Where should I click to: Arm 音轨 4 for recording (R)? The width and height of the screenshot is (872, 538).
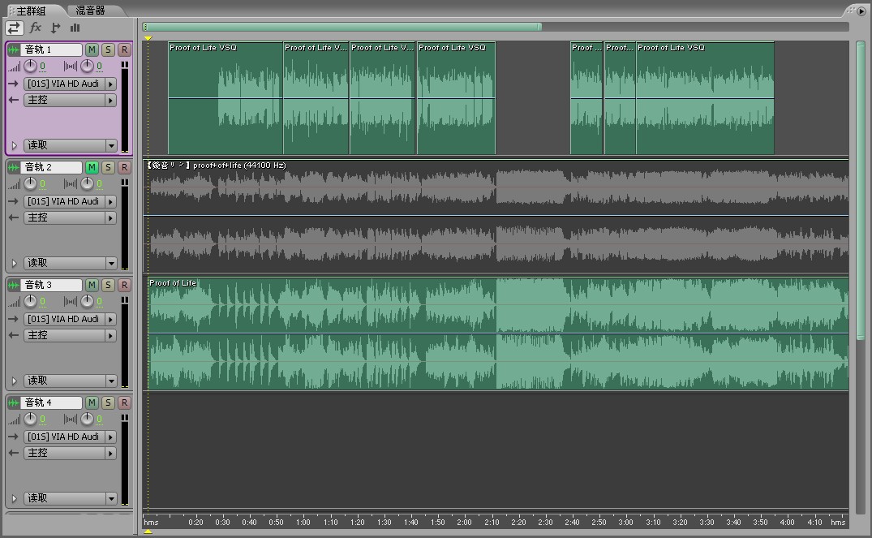pos(124,402)
